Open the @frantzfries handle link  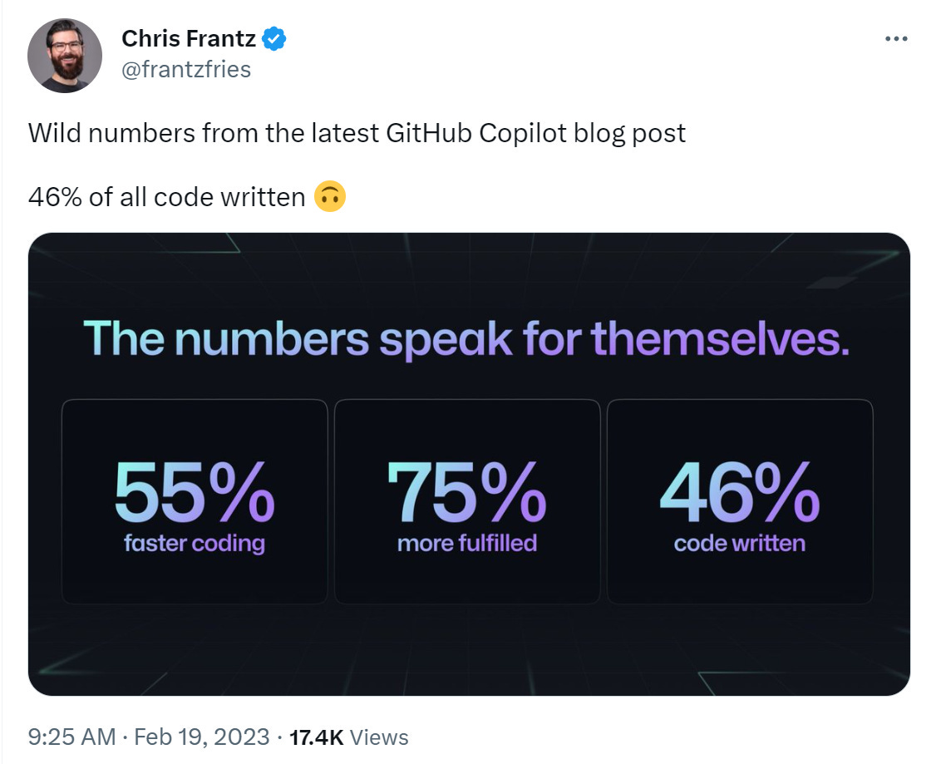click(x=186, y=69)
